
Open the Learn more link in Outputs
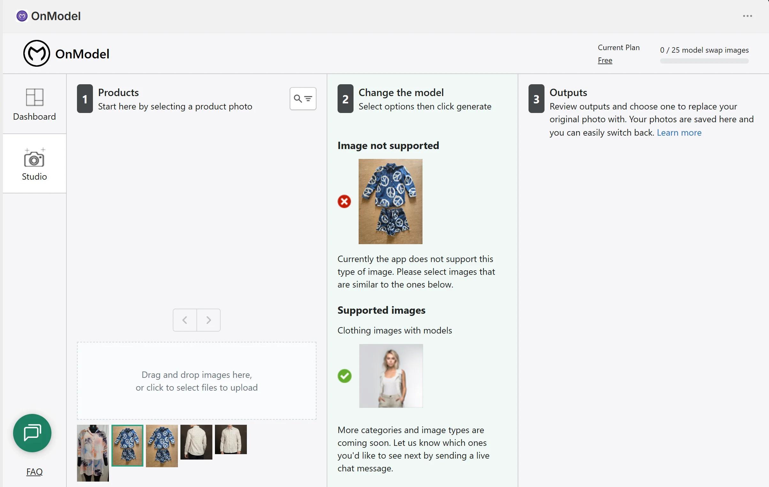coord(679,132)
